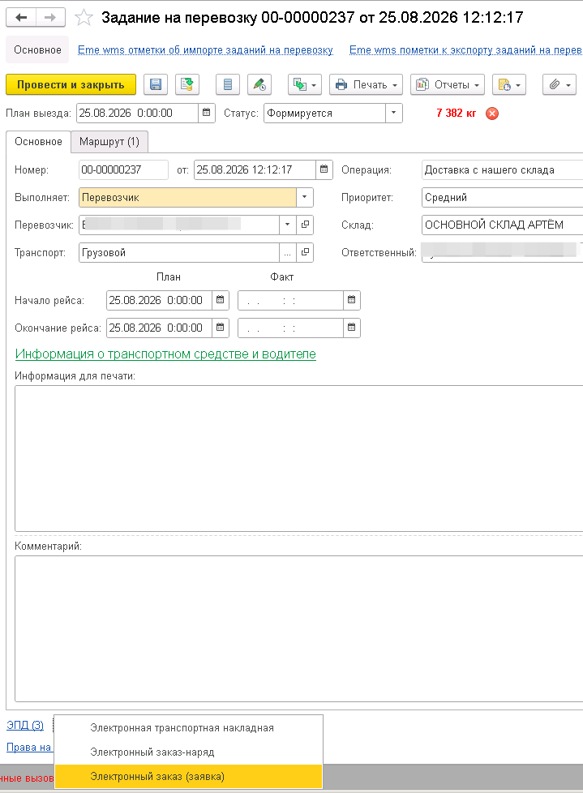Open the Отчеты reports menu
The image size is (583, 793).
[x=448, y=84]
